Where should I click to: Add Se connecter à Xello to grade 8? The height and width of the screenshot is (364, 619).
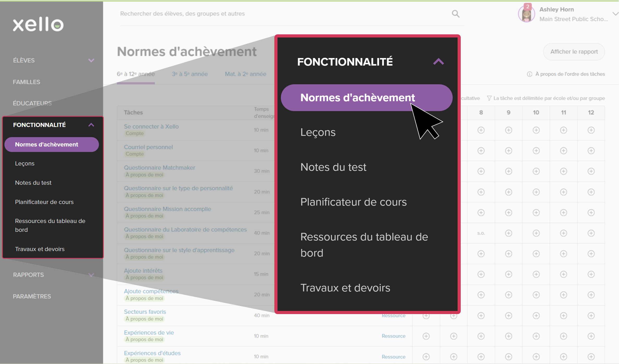pyautogui.click(x=481, y=130)
